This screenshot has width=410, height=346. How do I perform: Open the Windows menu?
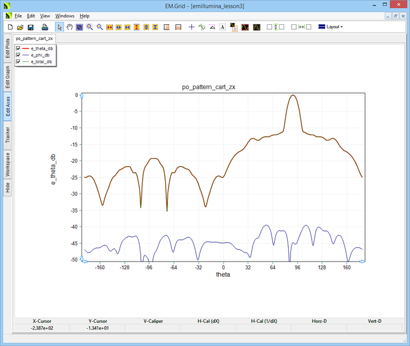pyautogui.click(x=65, y=16)
